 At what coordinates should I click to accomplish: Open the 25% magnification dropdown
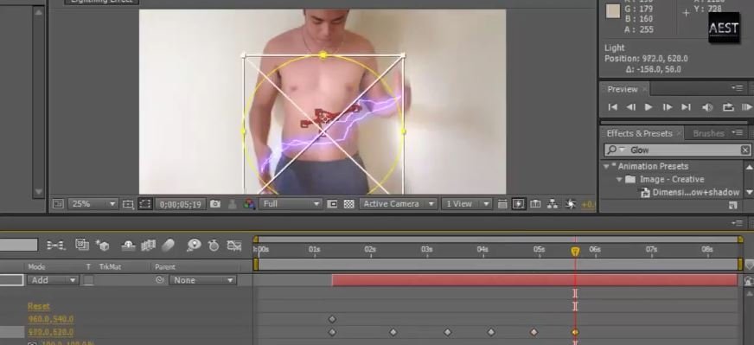(x=93, y=204)
